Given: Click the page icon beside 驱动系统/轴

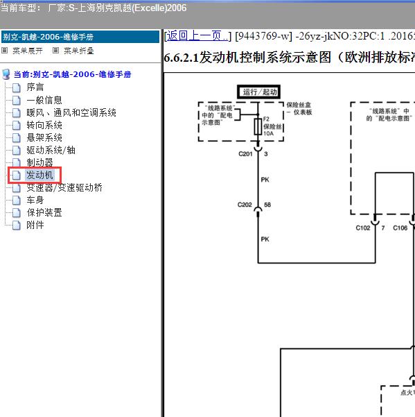Looking at the screenshot, I should click(17, 151).
